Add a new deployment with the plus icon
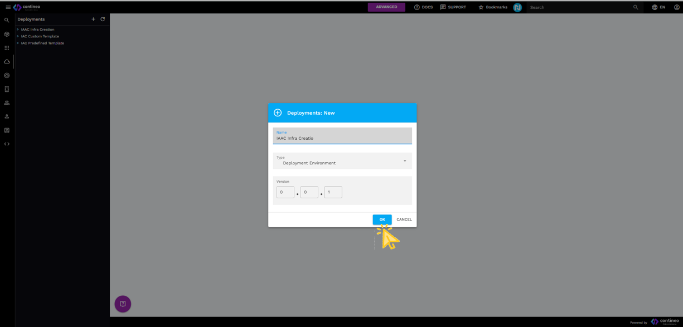Image resolution: width=683 pixels, height=327 pixels. (x=93, y=19)
